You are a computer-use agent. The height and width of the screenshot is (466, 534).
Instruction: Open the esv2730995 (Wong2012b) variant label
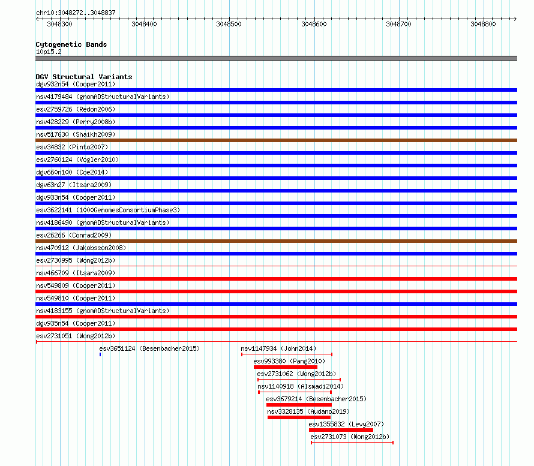pyautogui.click(x=76, y=260)
